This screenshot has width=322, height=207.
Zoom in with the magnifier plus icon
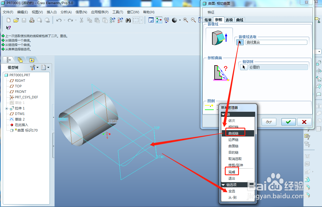point(186,20)
